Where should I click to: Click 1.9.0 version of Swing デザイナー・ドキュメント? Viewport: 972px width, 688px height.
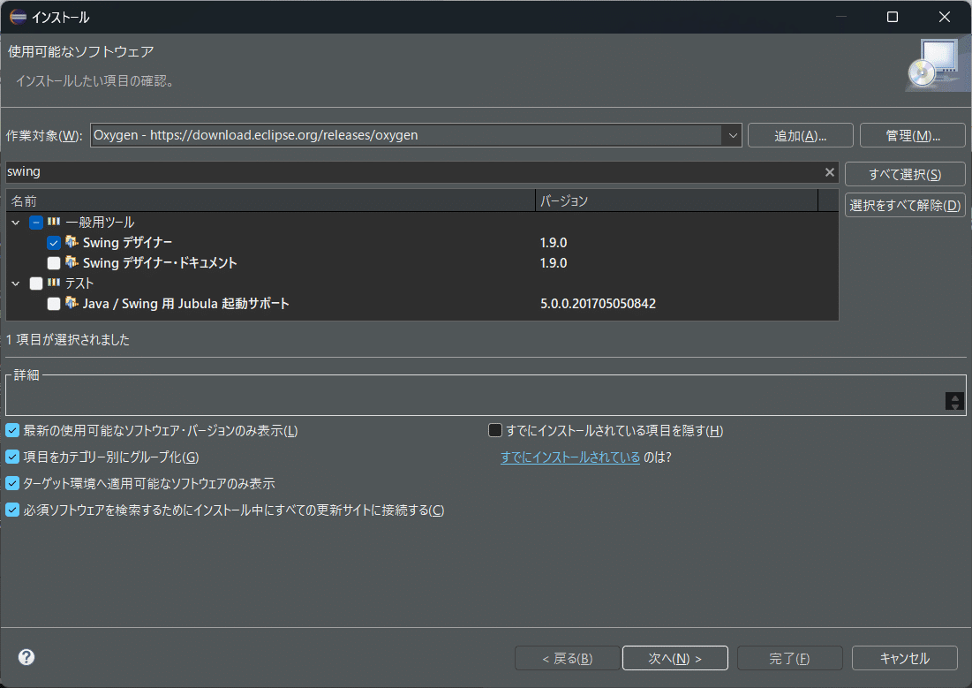[554, 263]
